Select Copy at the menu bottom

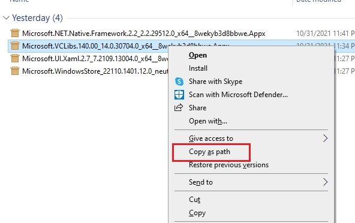coord(197,213)
